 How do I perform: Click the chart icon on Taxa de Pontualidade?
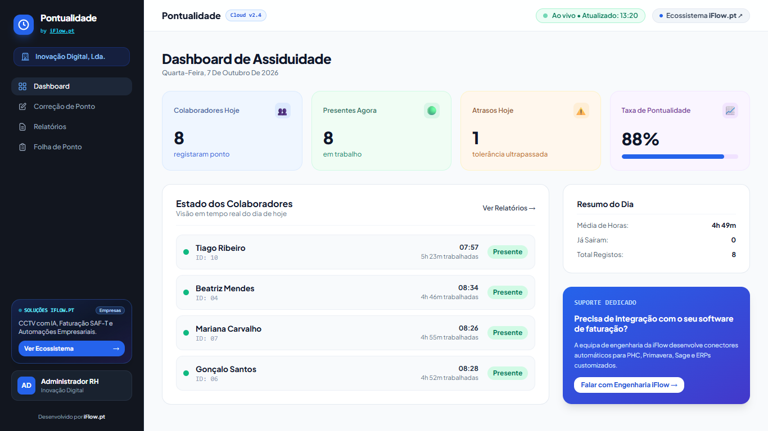[730, 111]
